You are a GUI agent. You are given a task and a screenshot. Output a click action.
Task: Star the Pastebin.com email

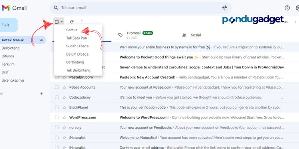click(64, 77)
